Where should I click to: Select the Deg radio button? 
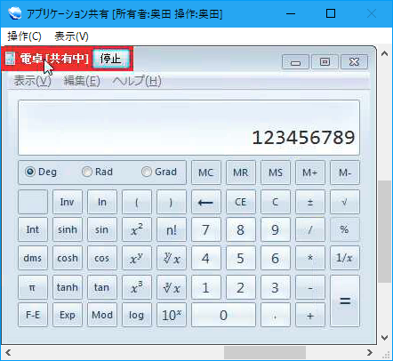pos(30,172)
